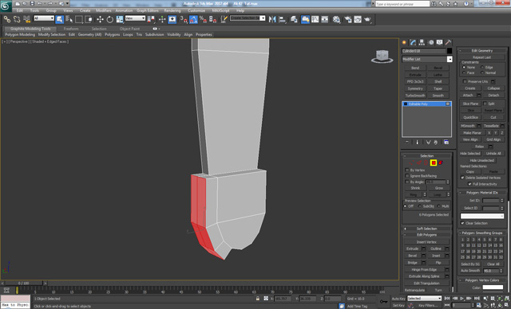
Task: Enable the Ignore Backfacing checkbox
Action: [406, 176]
